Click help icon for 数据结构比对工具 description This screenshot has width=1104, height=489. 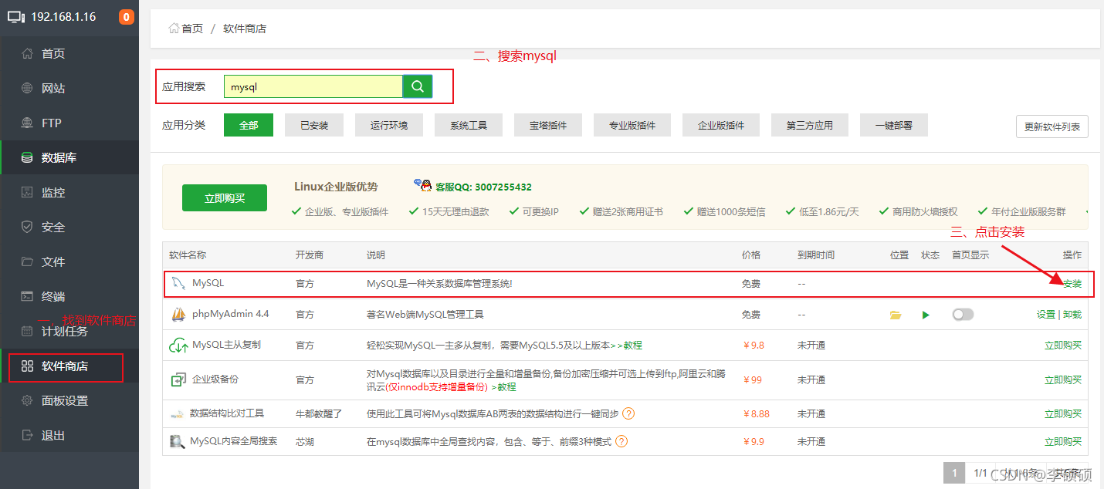coord(628,413)
